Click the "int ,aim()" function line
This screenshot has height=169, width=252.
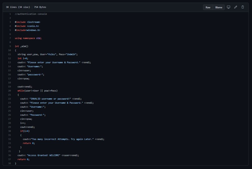tap(22, 46)
